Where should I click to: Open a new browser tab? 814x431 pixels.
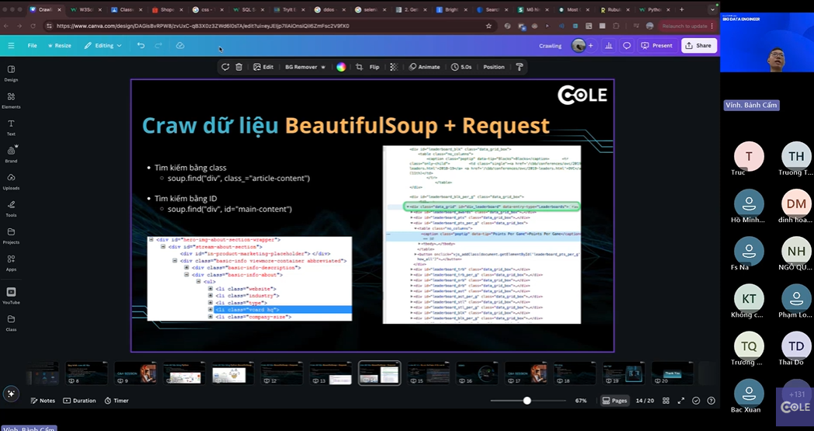[x=682, y=9]
